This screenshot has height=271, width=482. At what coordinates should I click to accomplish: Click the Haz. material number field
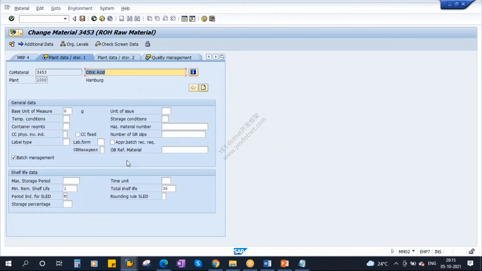(x=185, y=126)
